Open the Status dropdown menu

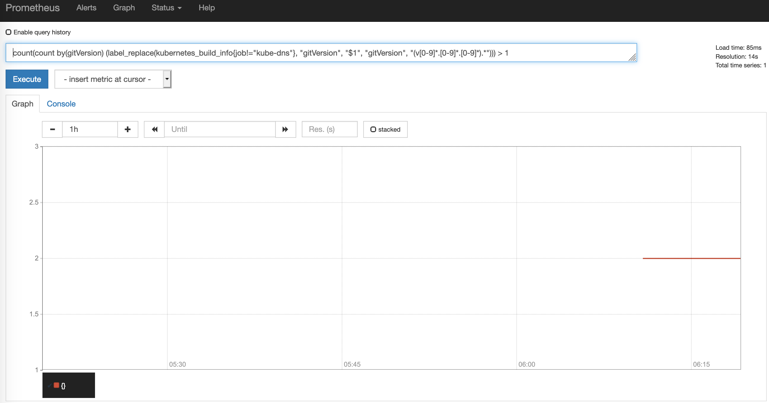click(x=166, y=8)
